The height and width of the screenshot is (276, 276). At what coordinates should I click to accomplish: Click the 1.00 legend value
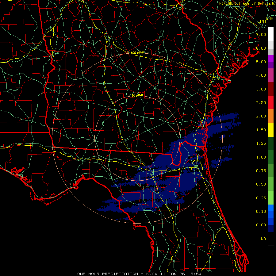[x=261, y=157]
